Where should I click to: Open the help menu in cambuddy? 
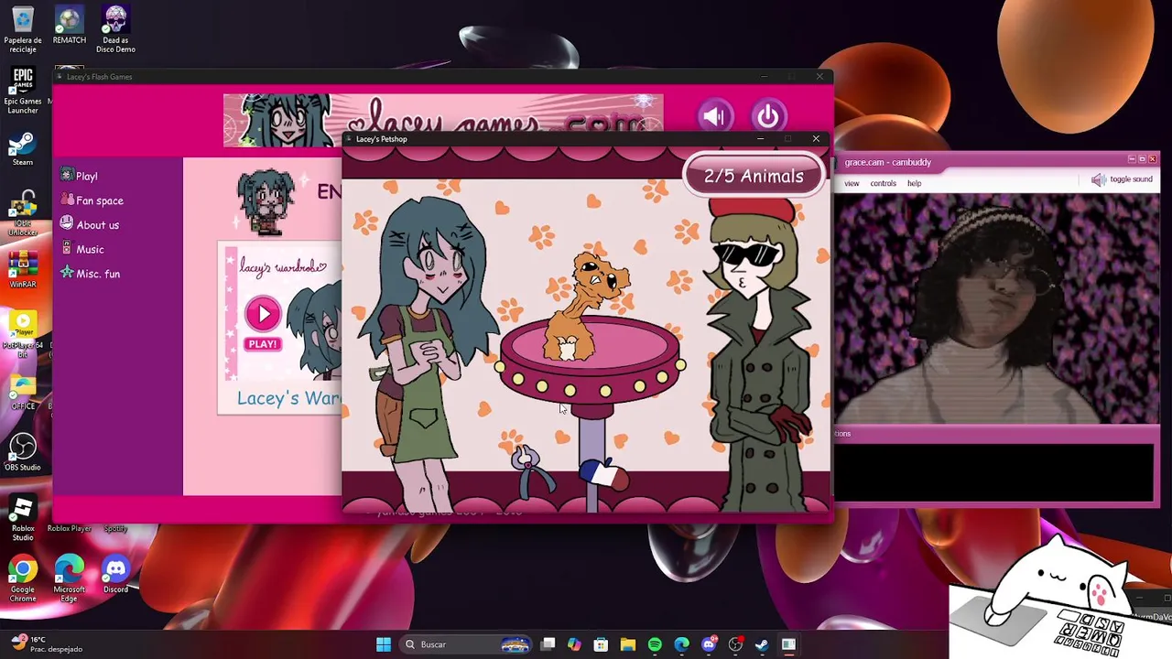coord(914,183)
